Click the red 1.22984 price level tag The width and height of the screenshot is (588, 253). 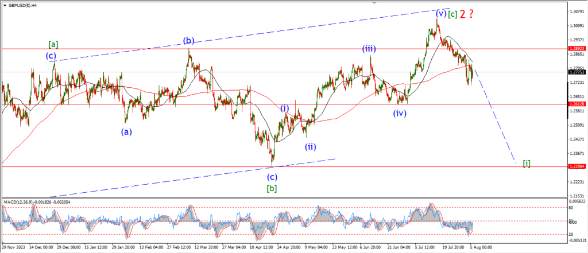[x=577, y=166]
